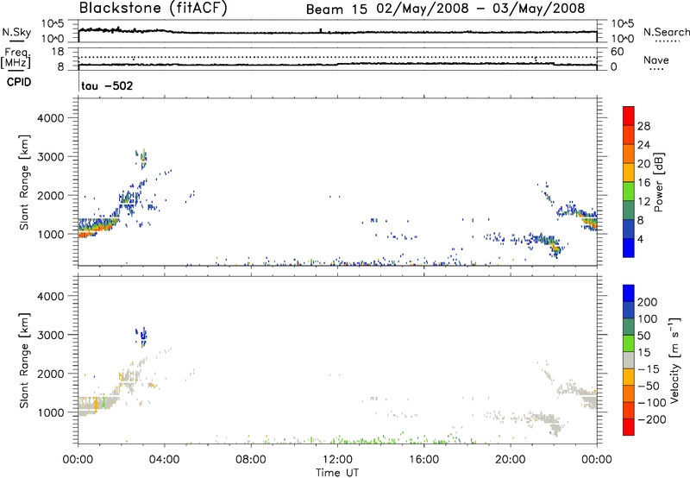Click the sky noise spike near 11:00
This screenshot has width=690, height=478.
coord(321,30)
